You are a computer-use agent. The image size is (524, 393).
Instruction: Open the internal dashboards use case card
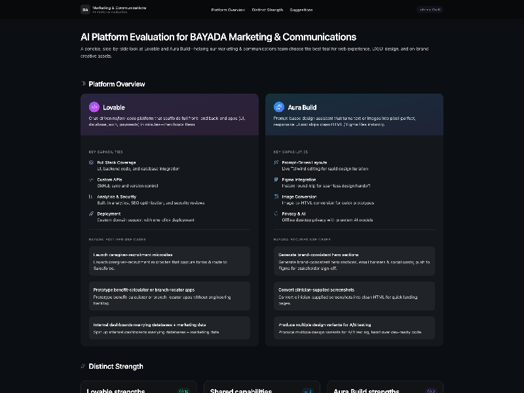click(x=170, y=328)
